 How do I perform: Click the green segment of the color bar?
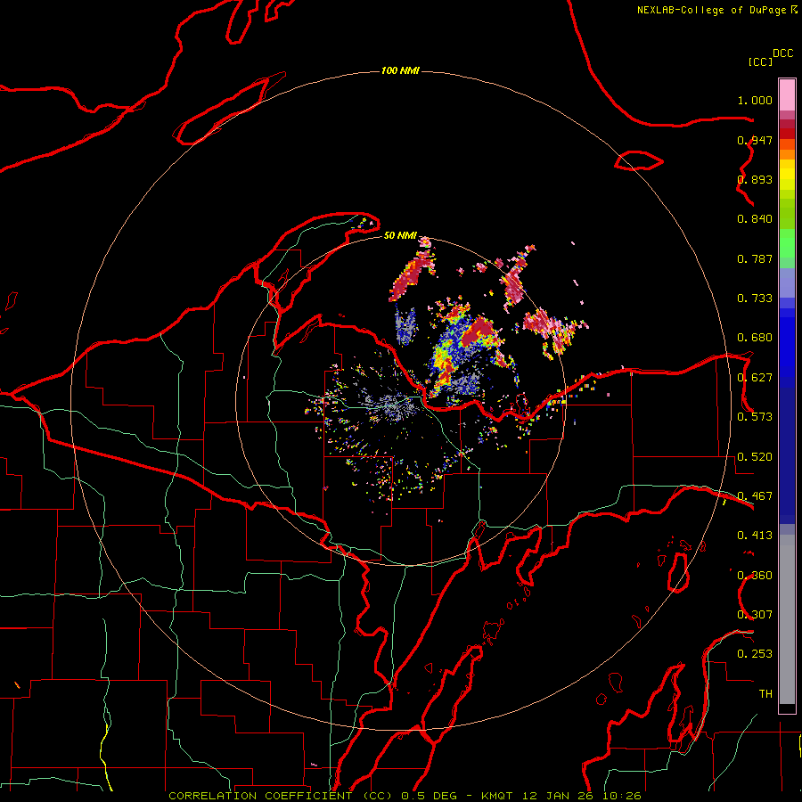pyautogui.click(x=787, y=243)
